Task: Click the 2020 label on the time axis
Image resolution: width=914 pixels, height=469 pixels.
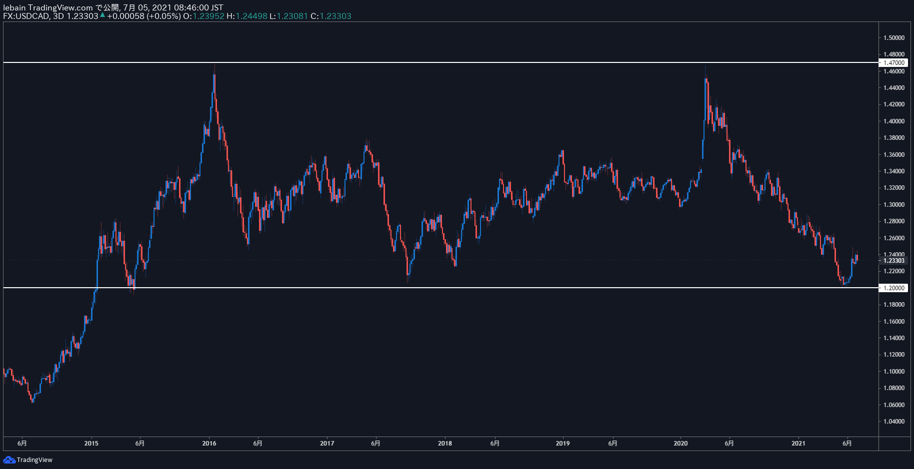Action: pyautogui.click(x=680, y=443)
